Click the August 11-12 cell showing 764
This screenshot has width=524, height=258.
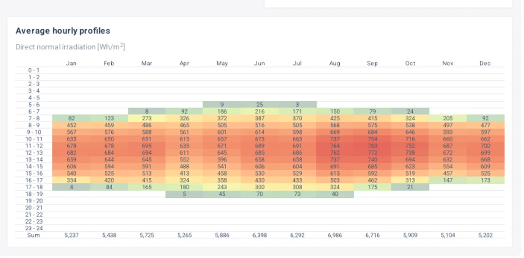coord(335,146)
